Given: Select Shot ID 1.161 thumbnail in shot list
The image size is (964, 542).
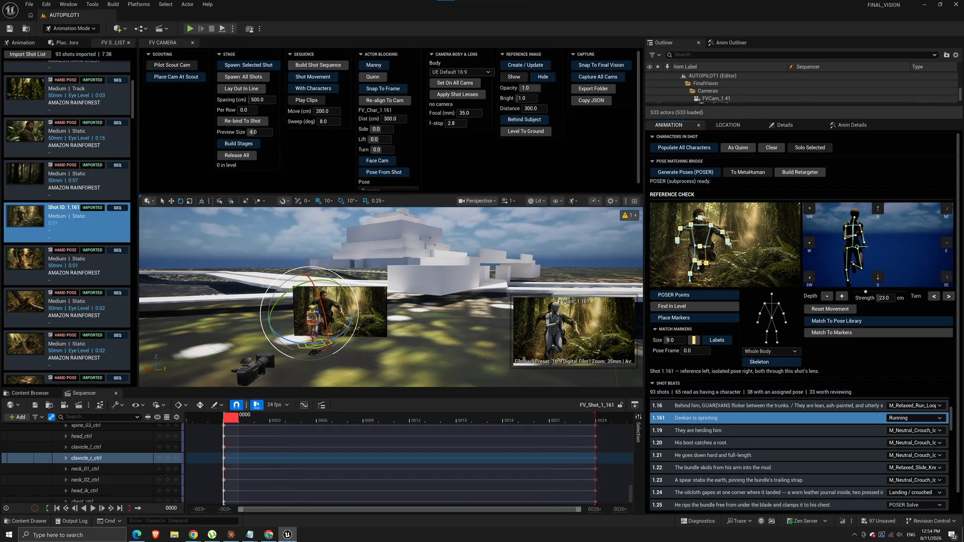Looking at the screenshot, I should coord(25,217).
